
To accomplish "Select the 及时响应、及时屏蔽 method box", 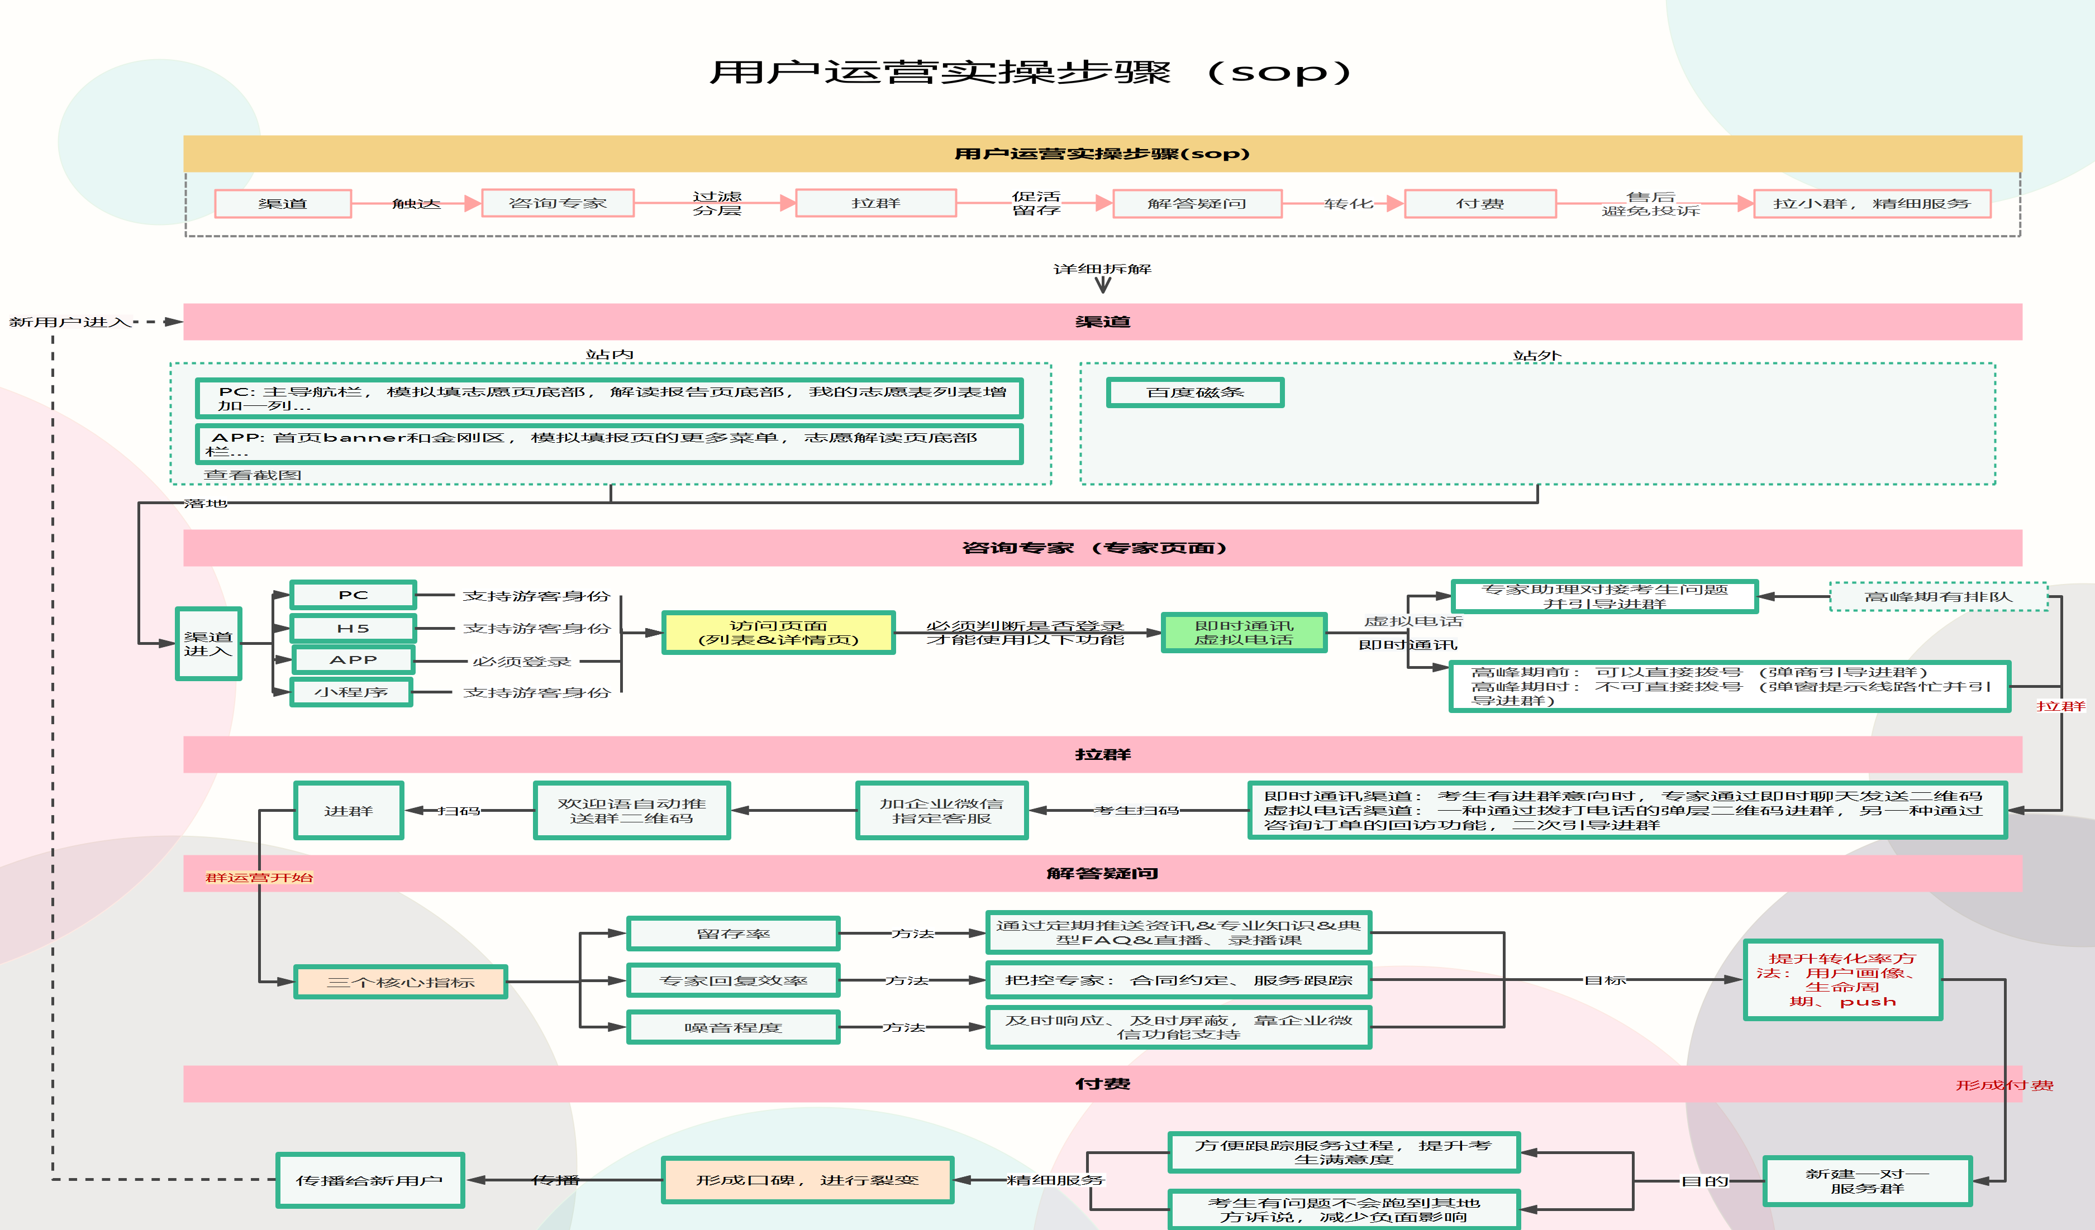I will (x=1179, y=1027).
